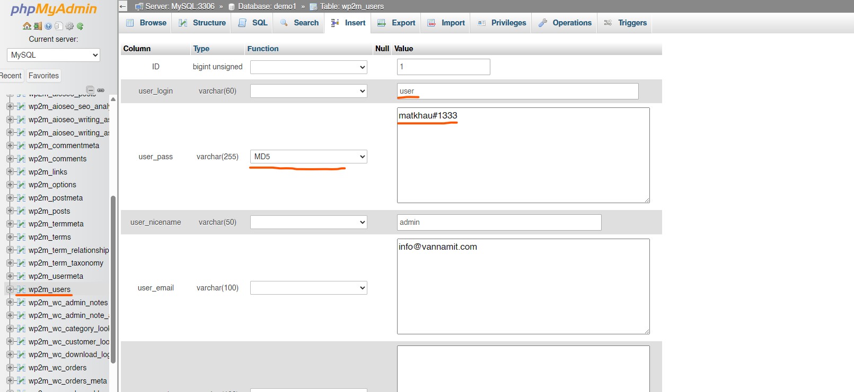Image resolution: width=854 pixels, height=392 pixels.
Task: Open function dropdown for user_email
Action: [309, 288]
